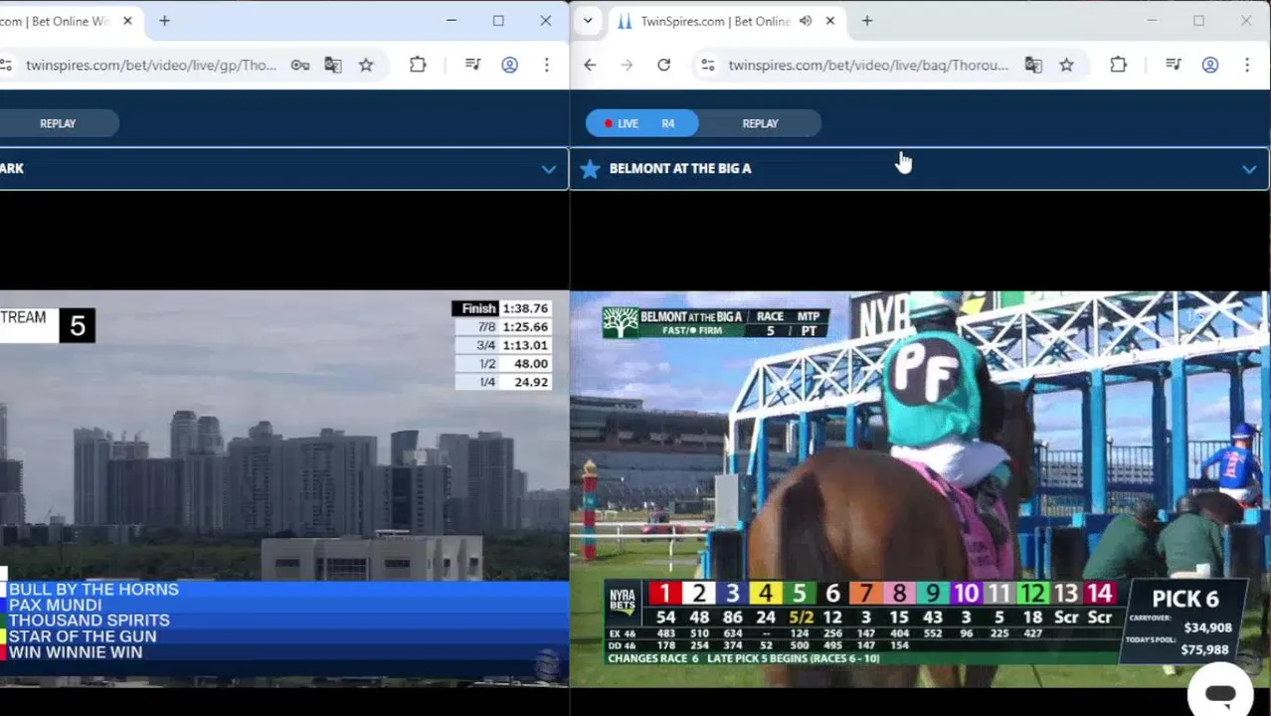Screen dimensions: 1271x716
Task: Open media control icon in left window
Action: pyautogui.click(x=473, y=66)
